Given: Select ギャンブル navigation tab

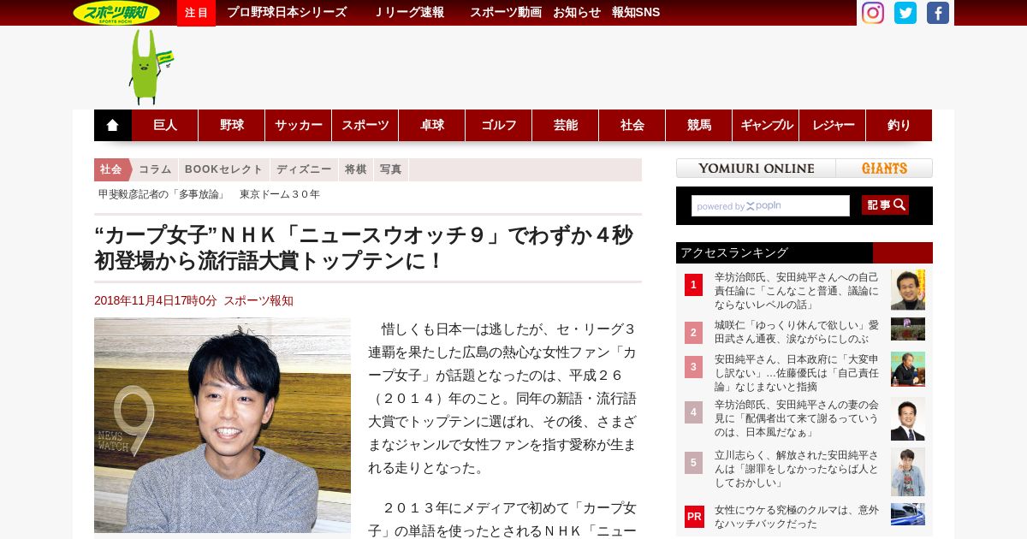Looking at the screenshot, I should (766, 125).
